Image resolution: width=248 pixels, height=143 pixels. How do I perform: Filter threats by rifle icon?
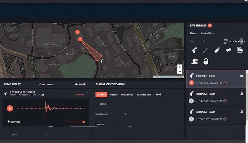206,50
